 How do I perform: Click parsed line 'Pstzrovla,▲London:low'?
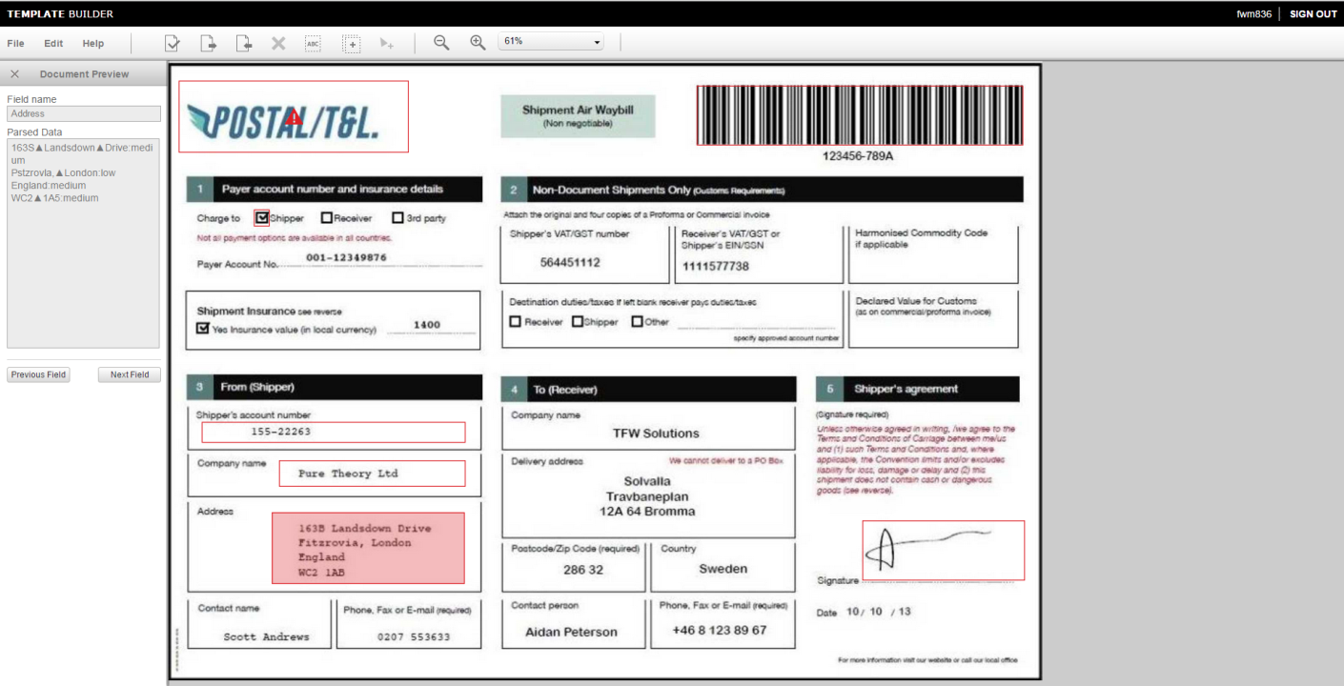[x=63, y=173]
